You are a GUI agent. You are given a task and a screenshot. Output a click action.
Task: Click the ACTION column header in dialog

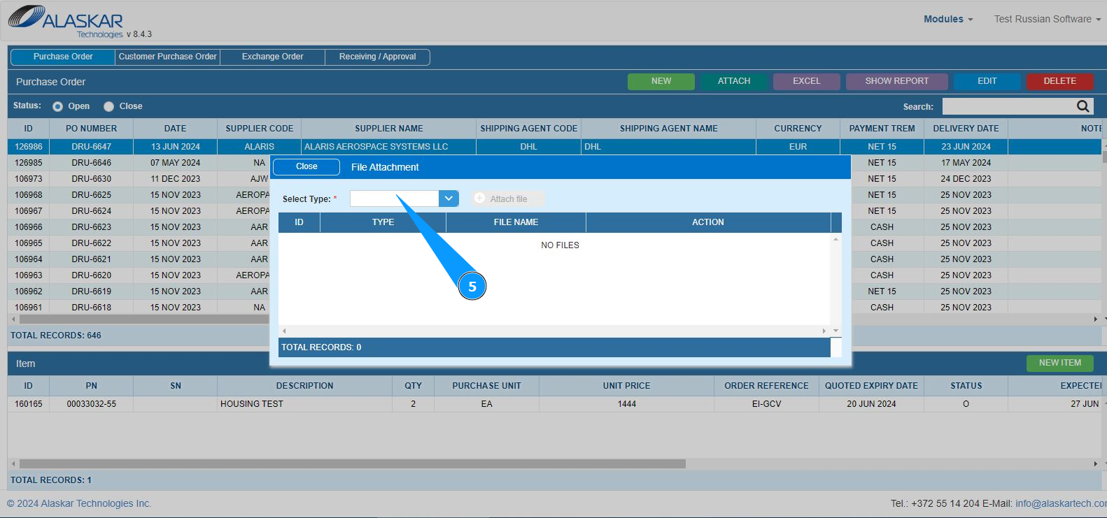(x=708, y=222)
